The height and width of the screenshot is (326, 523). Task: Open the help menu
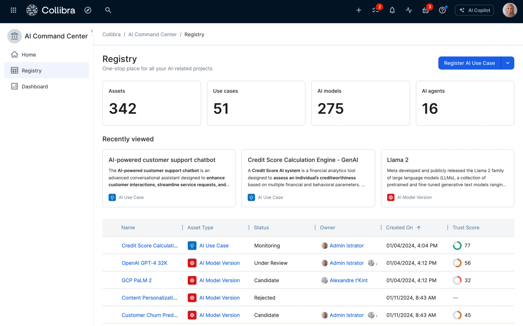click(442, 10)
